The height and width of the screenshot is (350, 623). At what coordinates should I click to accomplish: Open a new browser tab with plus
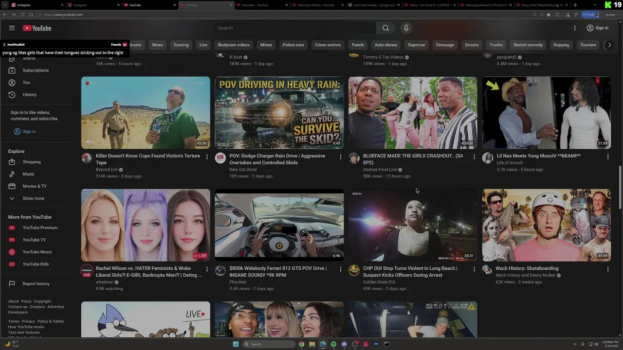575,5
